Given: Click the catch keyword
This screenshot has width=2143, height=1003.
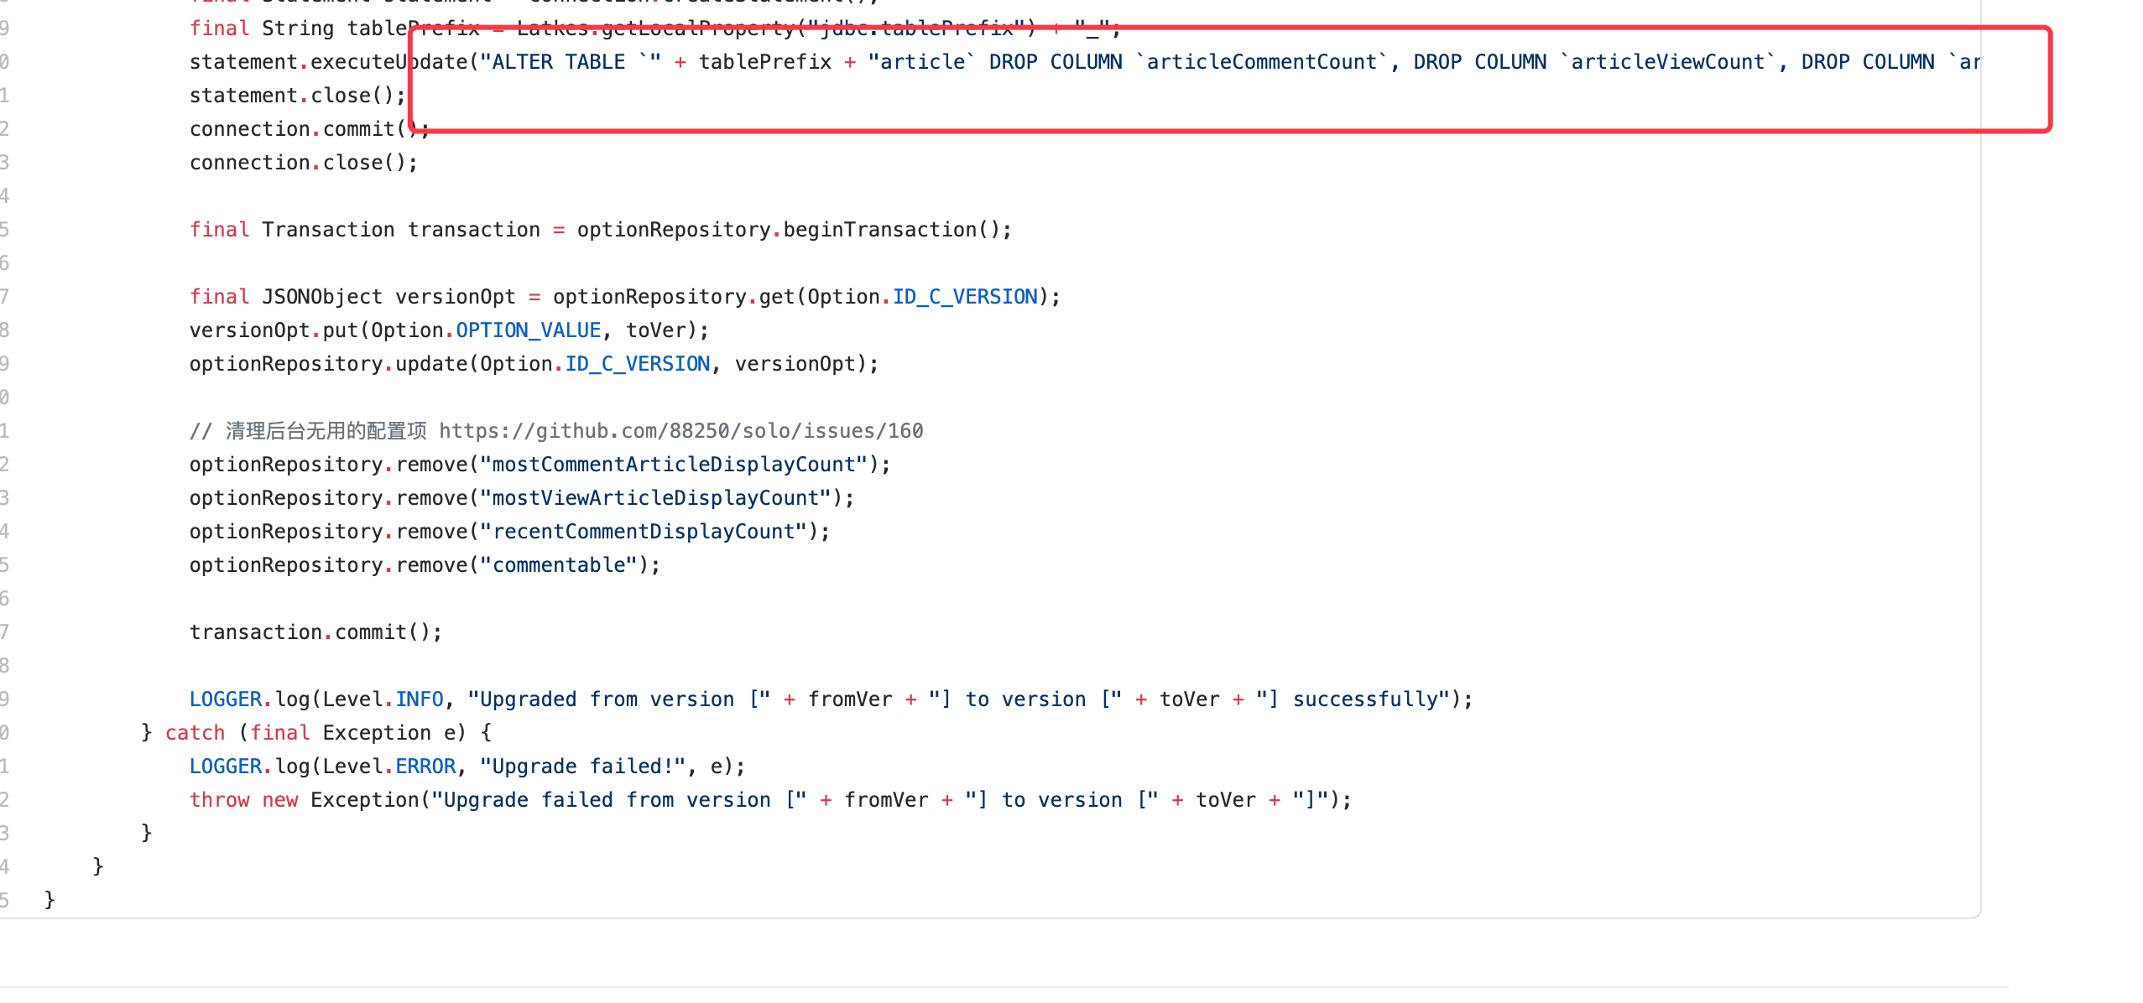Looking at the screenshot, I should pyautogui.click(x=195, y=733).
